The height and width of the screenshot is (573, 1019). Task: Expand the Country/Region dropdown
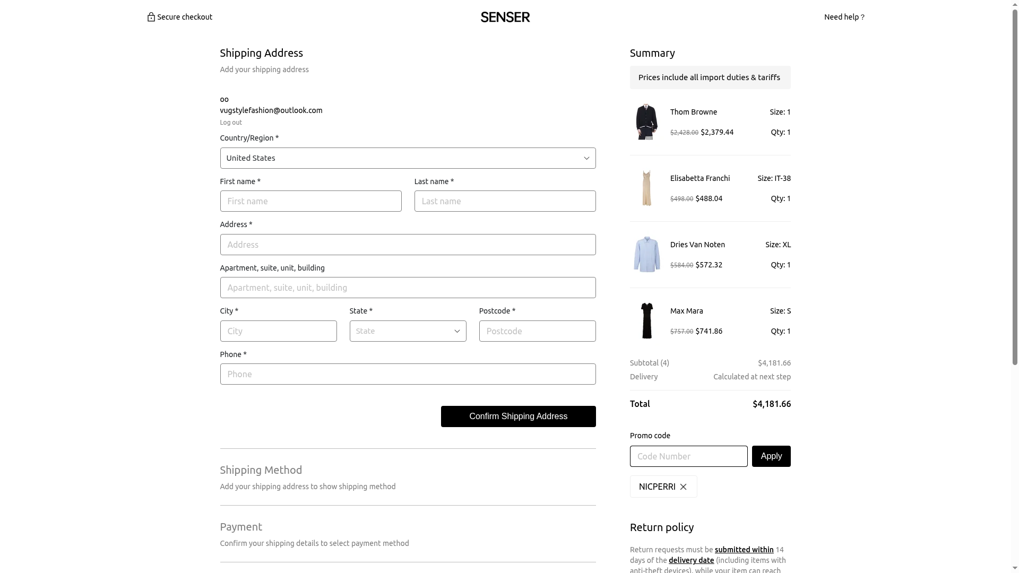pyautogui.click(x=408, y=158)
